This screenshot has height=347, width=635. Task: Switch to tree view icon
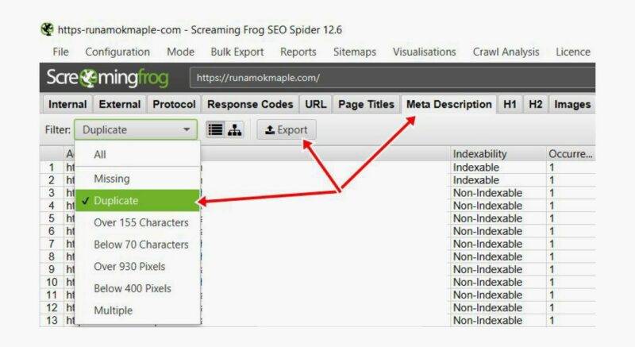click(x=234, y=130)
